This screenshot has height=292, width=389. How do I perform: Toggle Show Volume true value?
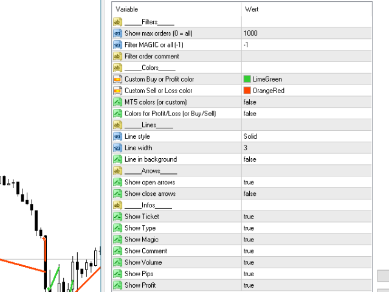[x=306, y=262]
